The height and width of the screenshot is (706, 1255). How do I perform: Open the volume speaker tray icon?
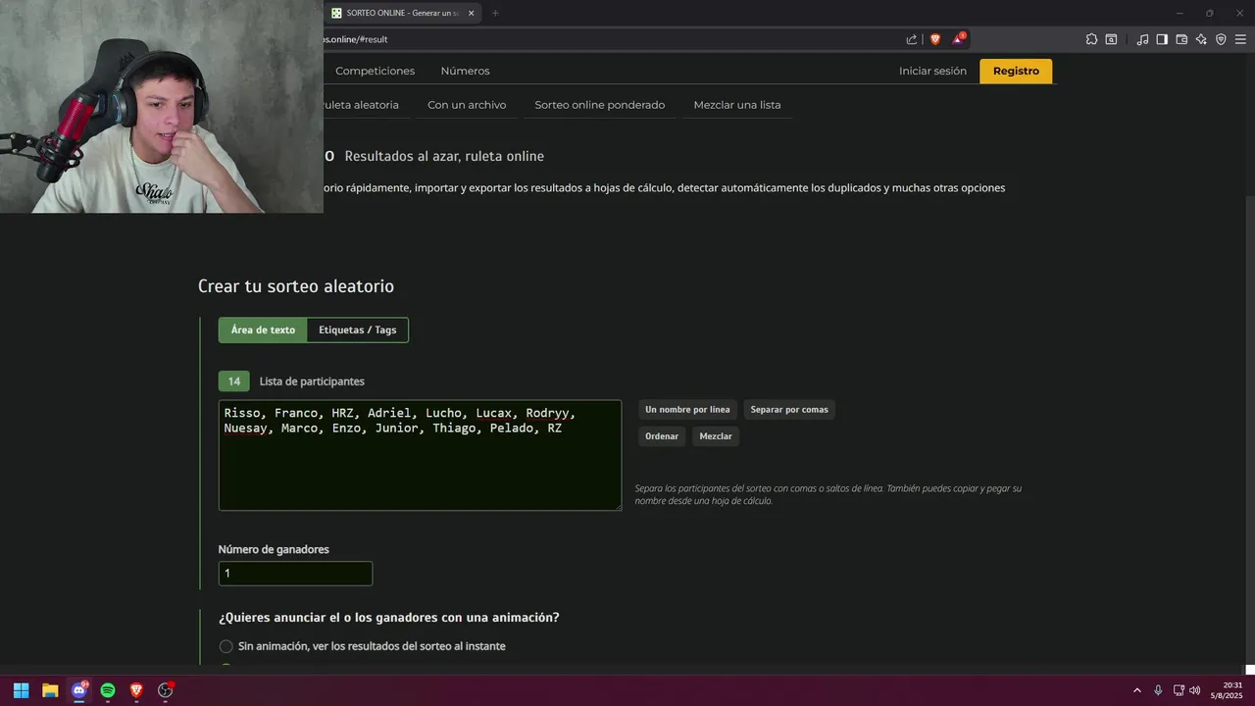[x=1195, y=690]
